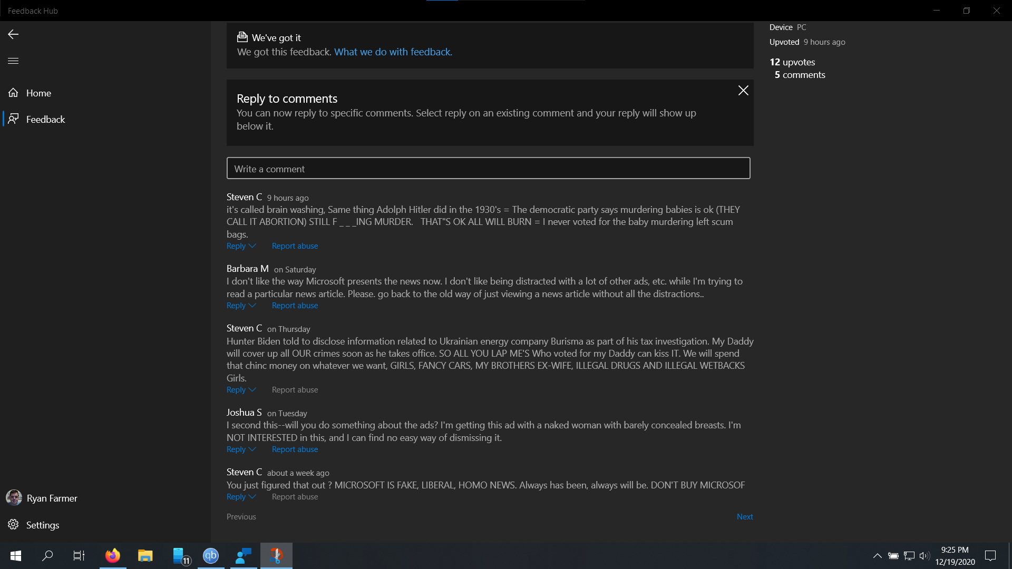
Task: Open the Windows Start menu
Action: click(x=16, y=556)
